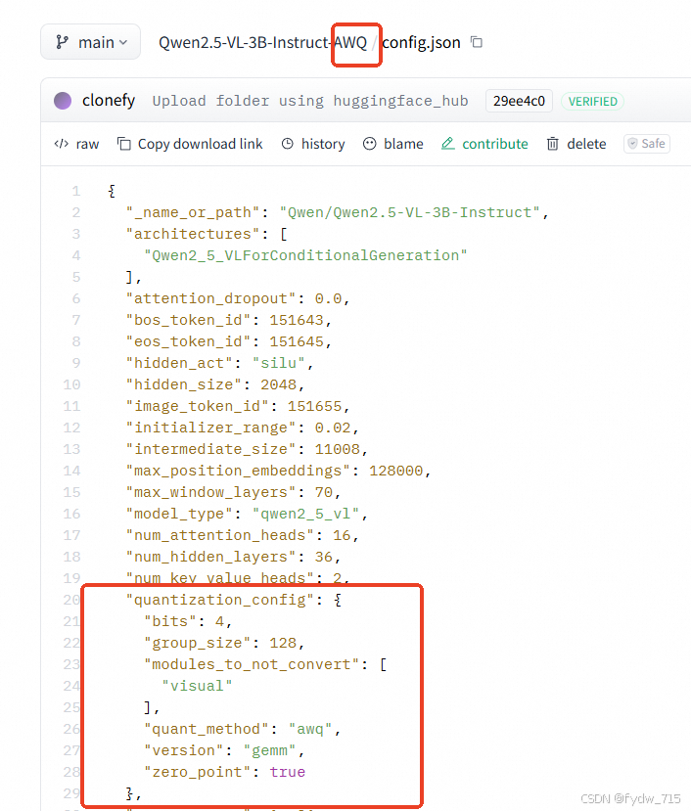Click the "num_attention_heads" key
The height and width of the screenshot is (811, 691).
(220, 535)
